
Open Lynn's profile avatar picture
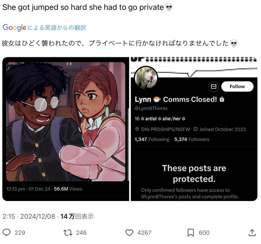146,78
